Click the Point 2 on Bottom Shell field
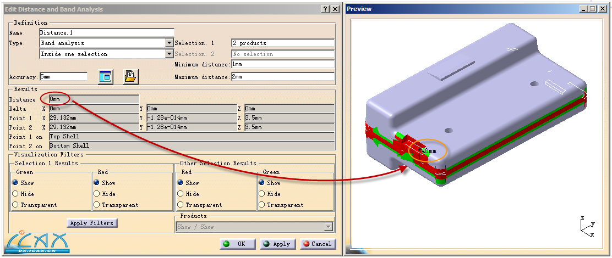 pos(192,145)
